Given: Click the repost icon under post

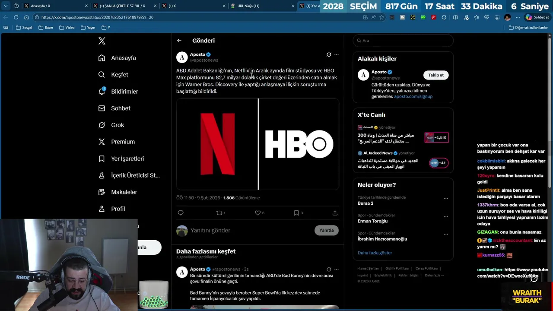Looking at the screenshot, I should point(219,213).
